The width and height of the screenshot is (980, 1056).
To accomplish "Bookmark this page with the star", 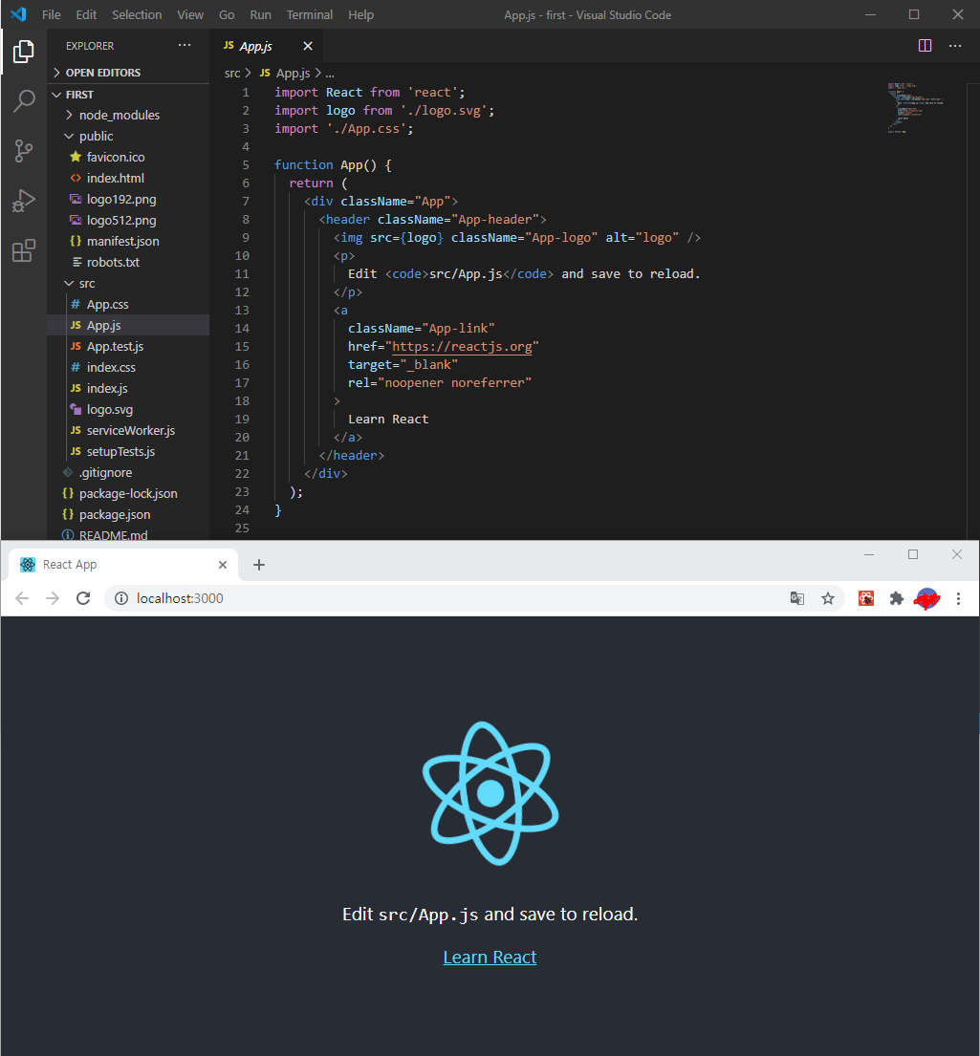I will point(828,598).
